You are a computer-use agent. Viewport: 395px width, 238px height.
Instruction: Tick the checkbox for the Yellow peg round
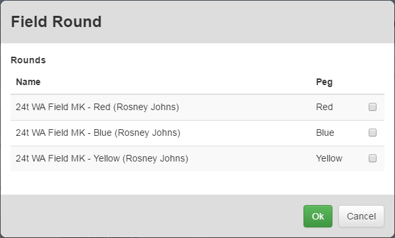pyautogui.click(x=373, y=158)
